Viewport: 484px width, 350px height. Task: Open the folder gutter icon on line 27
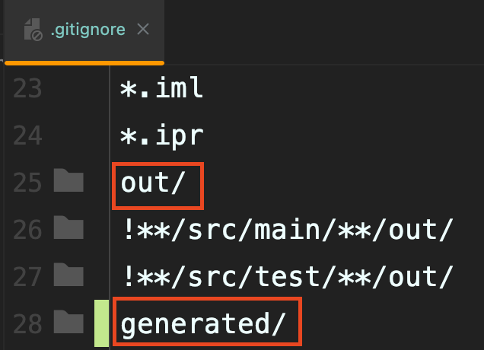coord(69,275)
